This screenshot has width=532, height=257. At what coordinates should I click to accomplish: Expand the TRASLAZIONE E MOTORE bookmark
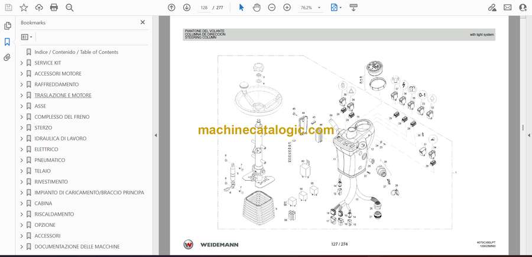(22, 95)
